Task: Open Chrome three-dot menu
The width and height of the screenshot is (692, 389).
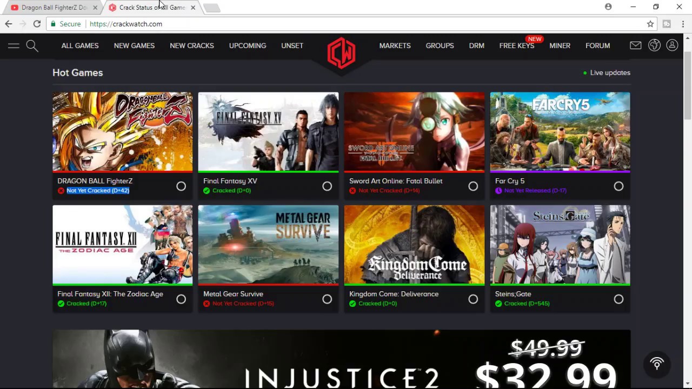Action: pos(683,24)
